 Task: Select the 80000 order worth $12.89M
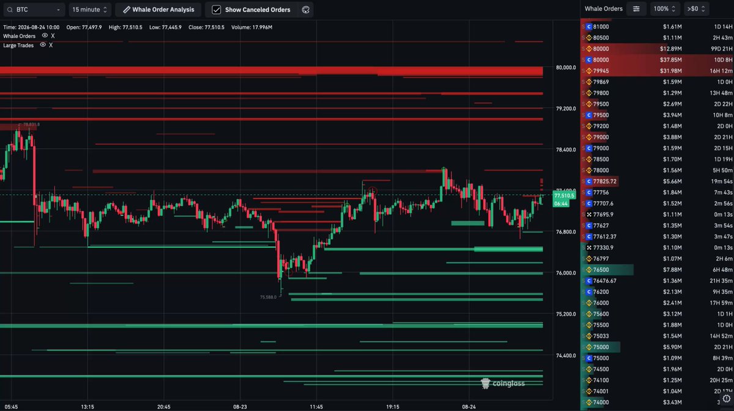click(x=657, y=49)
